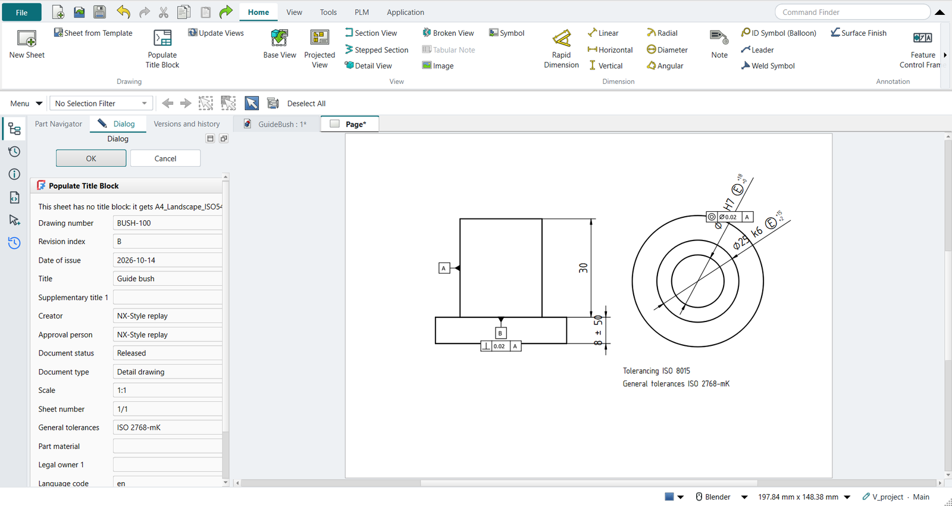Collapse the ribbon with the top-right arrow
Viewport: 952px width, 506px height.
[x=940, y=12]
